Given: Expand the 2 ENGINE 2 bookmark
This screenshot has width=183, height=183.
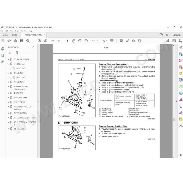Looking at the screenshot, I should pos(8,82).
